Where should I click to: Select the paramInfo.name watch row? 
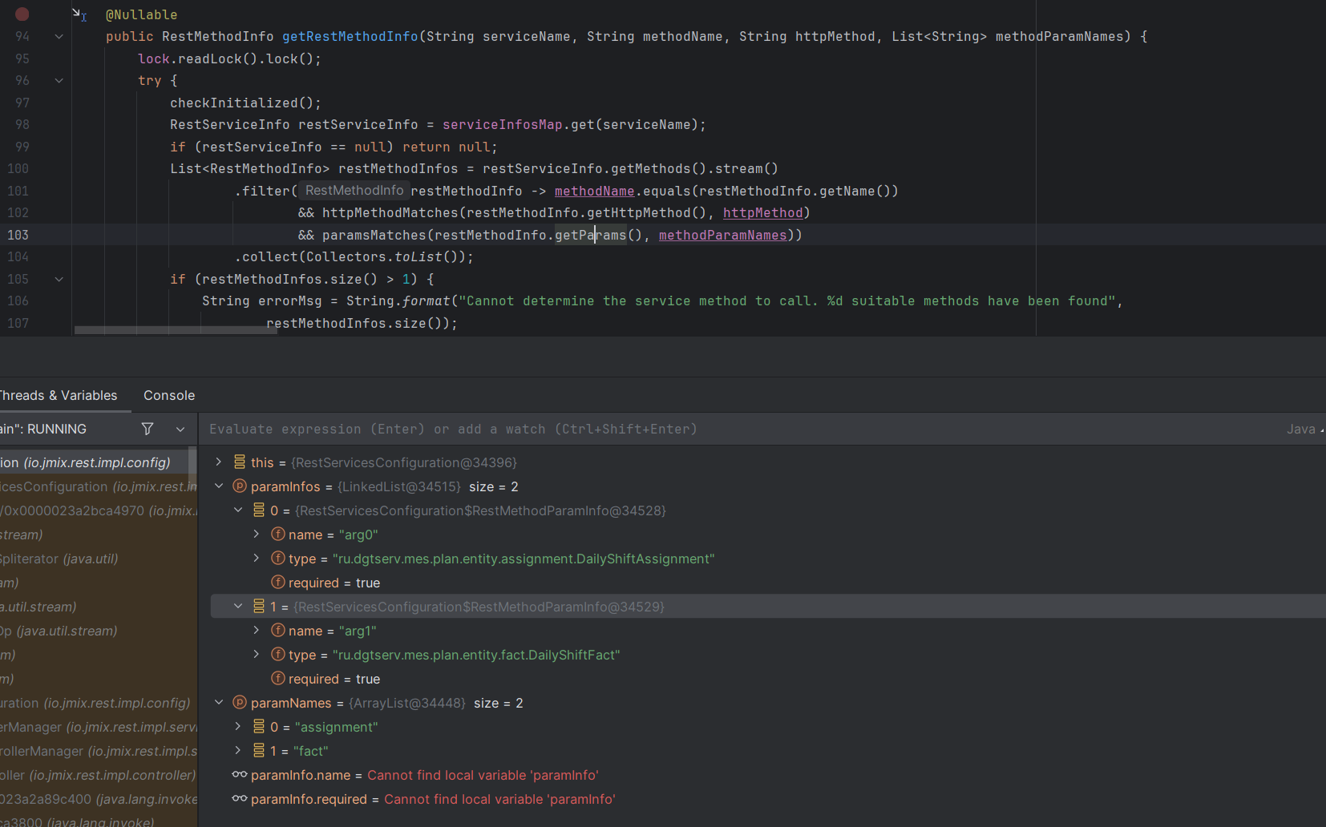(762, 775)
